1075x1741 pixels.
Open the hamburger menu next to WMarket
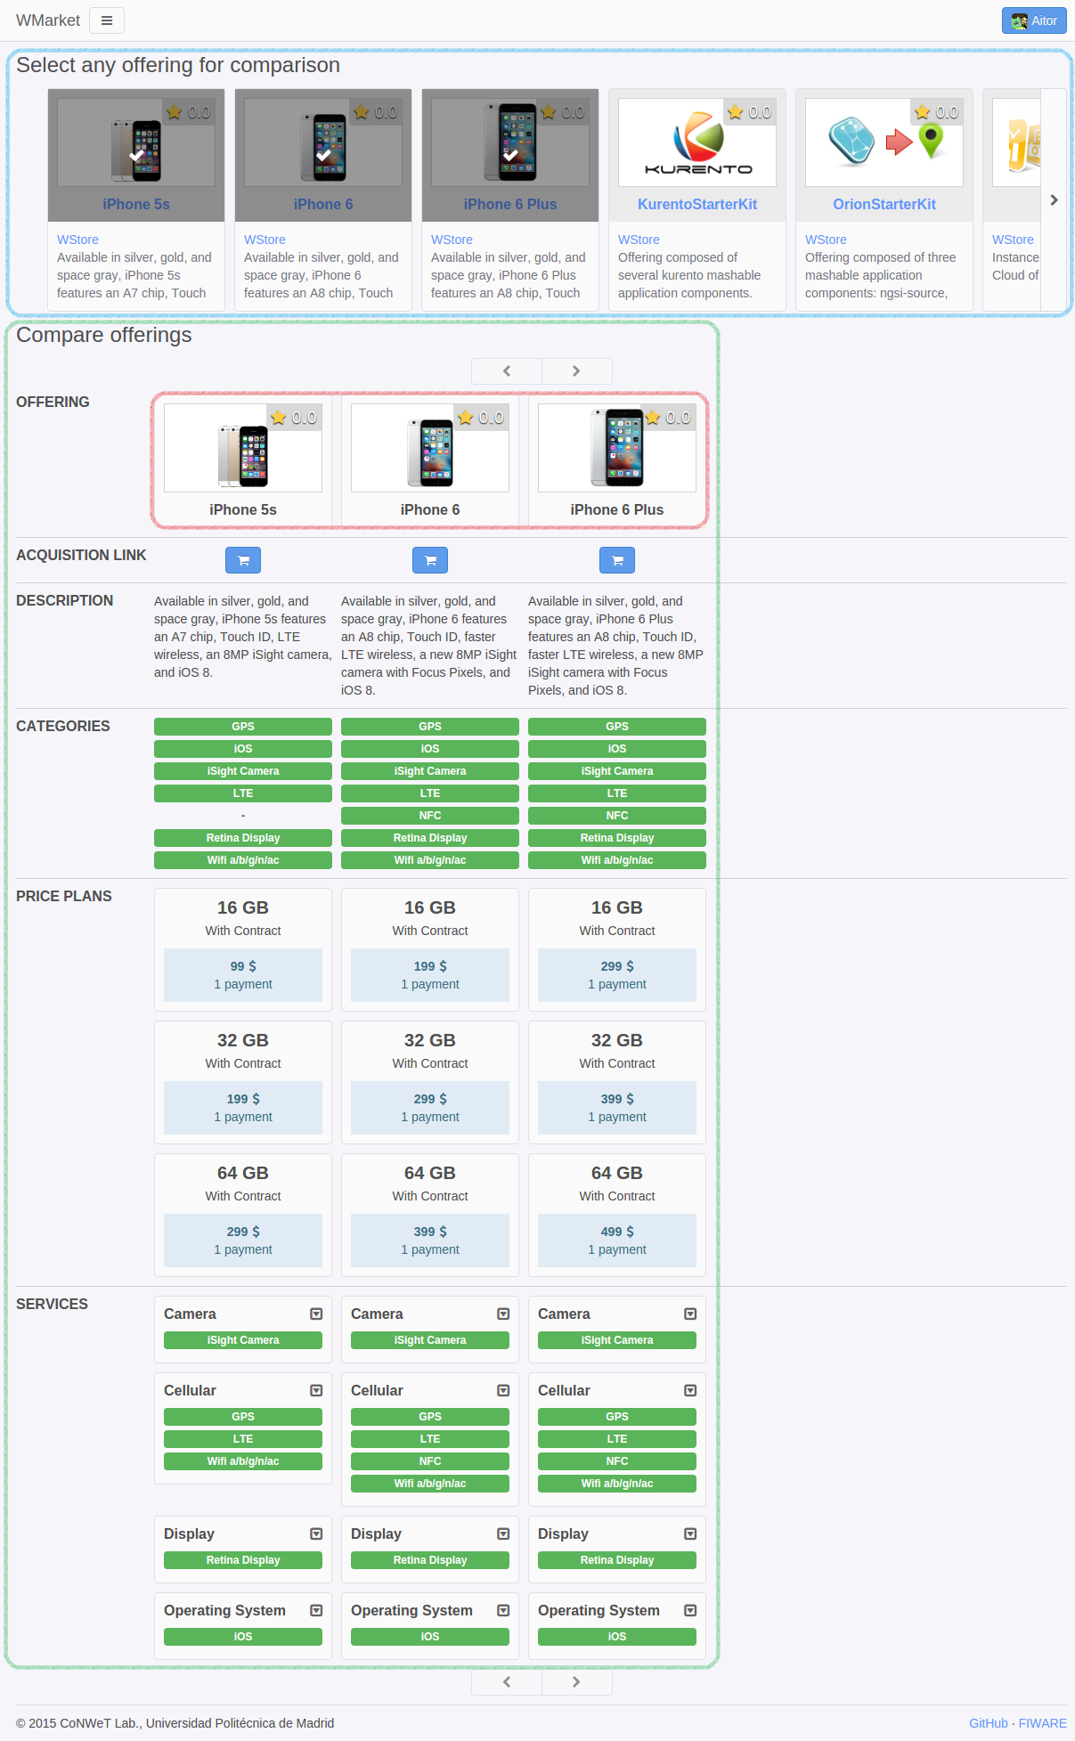tap(107, 20)
